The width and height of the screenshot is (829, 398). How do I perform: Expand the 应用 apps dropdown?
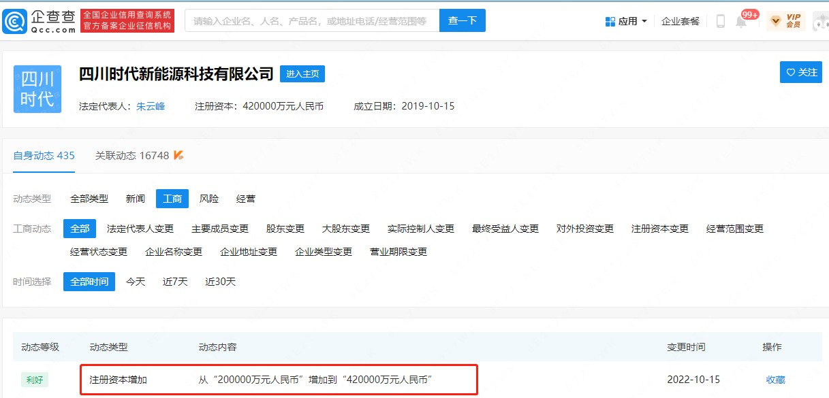pos(626,21)
